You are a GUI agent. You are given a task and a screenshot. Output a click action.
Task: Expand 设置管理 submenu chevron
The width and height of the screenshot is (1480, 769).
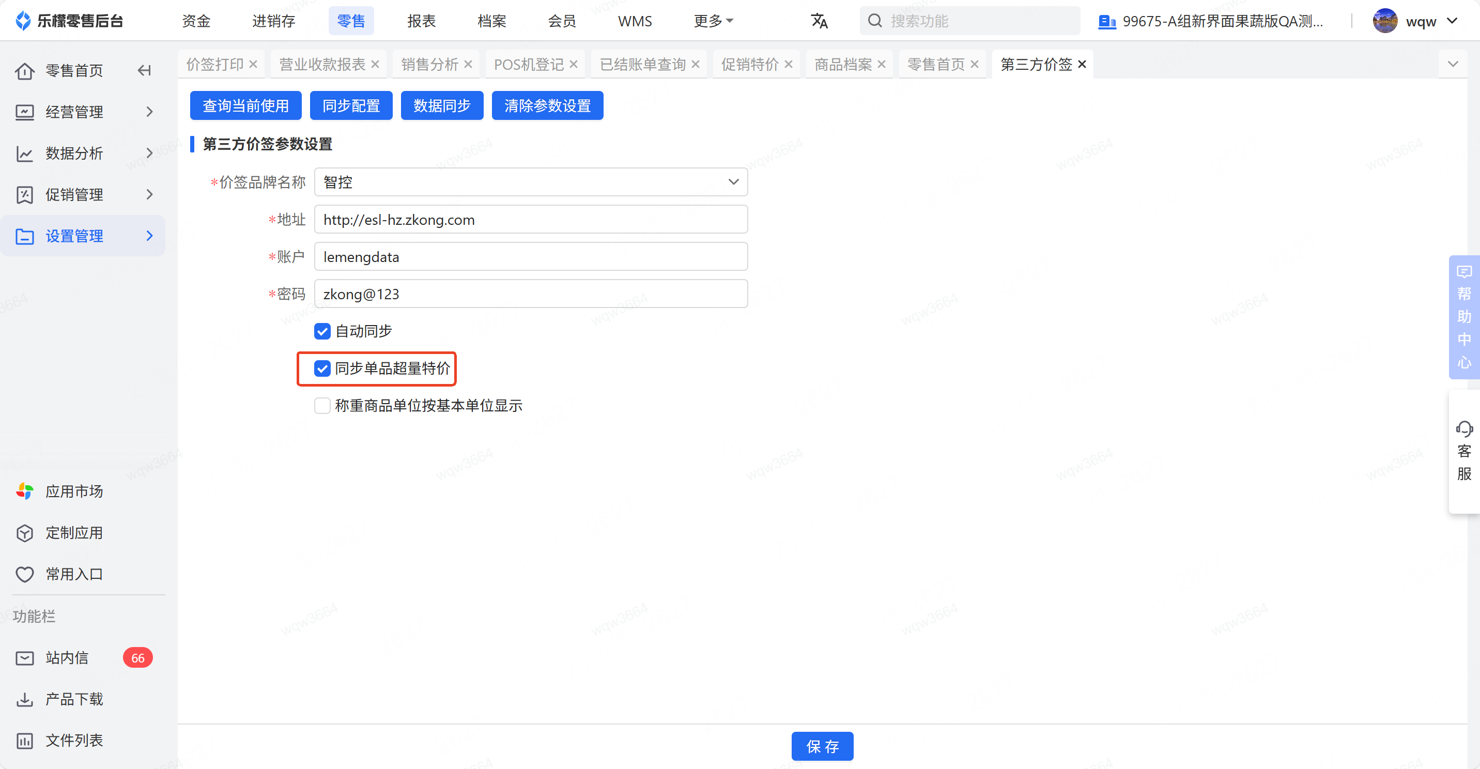point(149,236)
